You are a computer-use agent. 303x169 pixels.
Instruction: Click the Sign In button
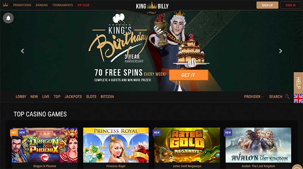click(x=291, y=5)
